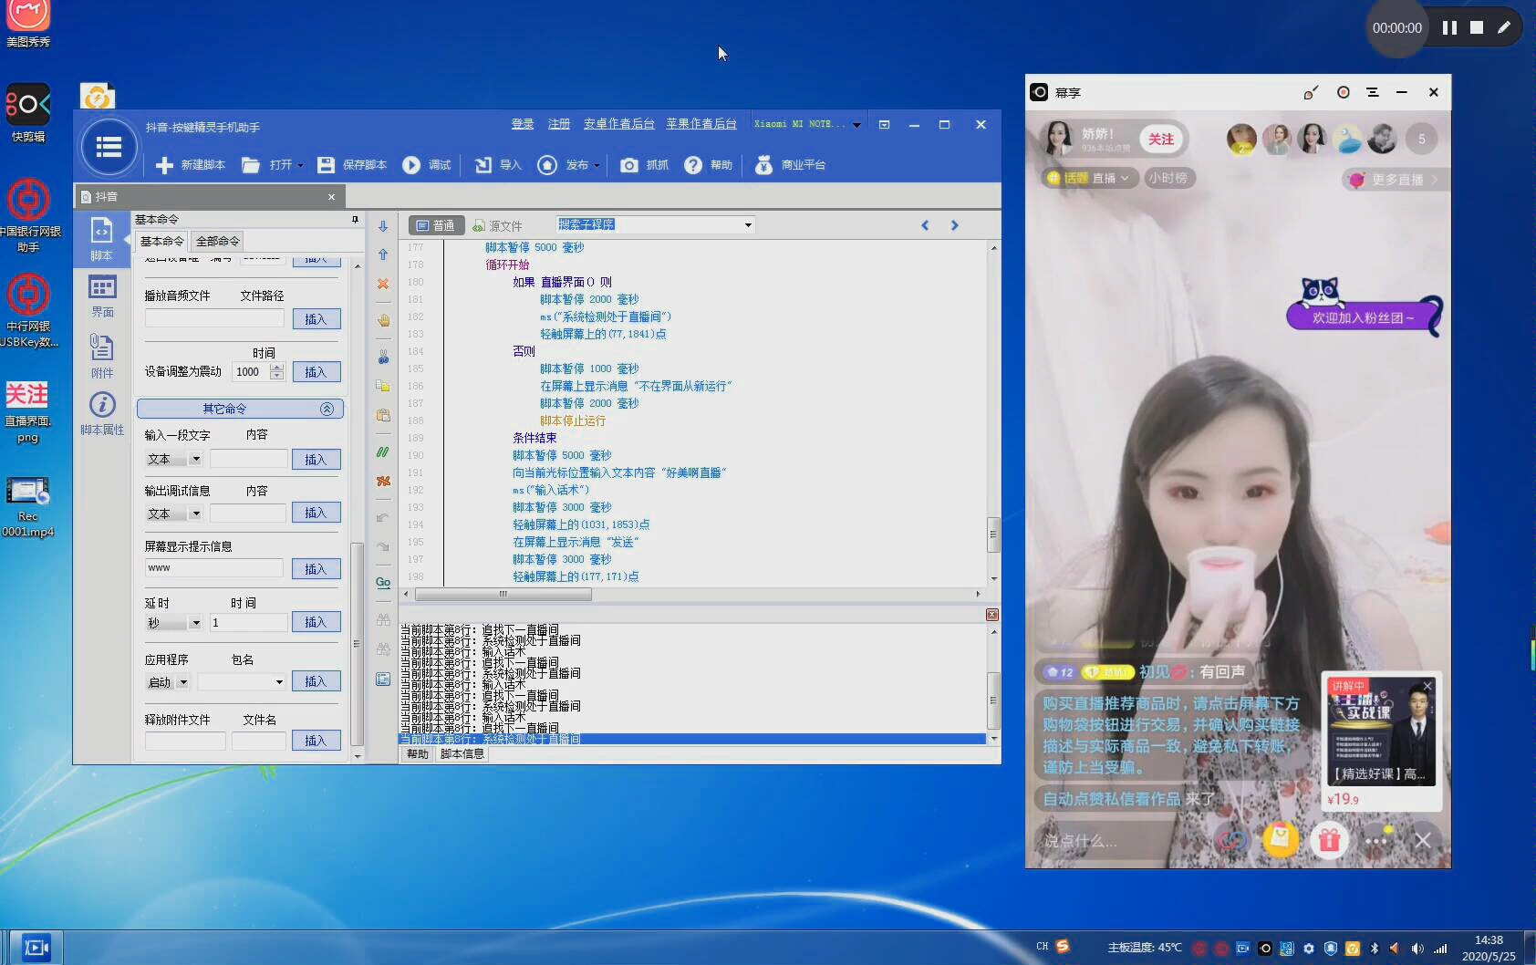Click the log panel red close icon
This screenshot has height=965, width=1536.
coord(992,615)
